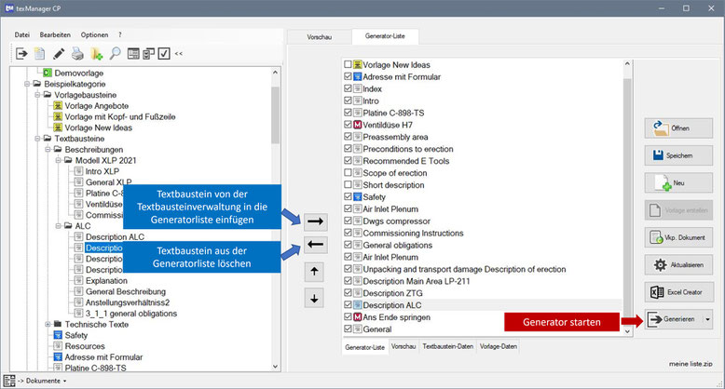
Task: Open the Dokumente dropdown in status bar
Action: 64,382
